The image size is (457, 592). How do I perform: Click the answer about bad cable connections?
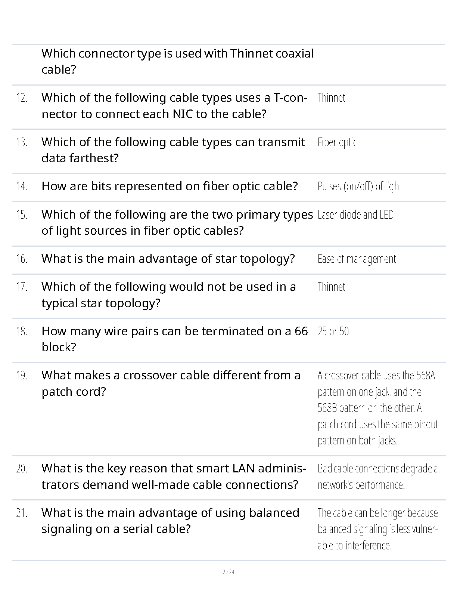(x=377, y=477)
